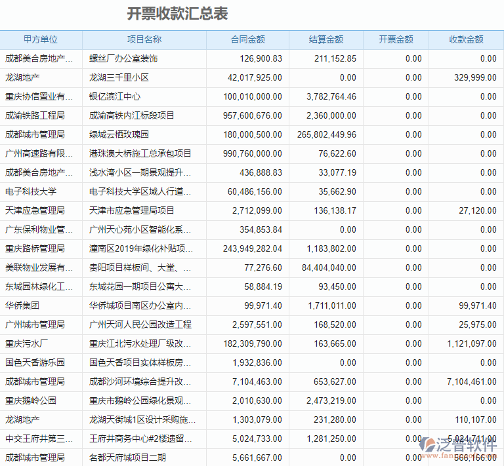Click the 港珠澳大桥施工总承包项目 cell

pyautogui.click(x=140, y=154)
